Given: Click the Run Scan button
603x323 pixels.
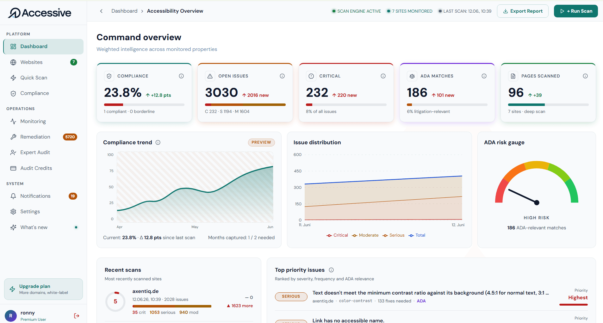Looking at the screenshot, I should [x=576, y=11].
